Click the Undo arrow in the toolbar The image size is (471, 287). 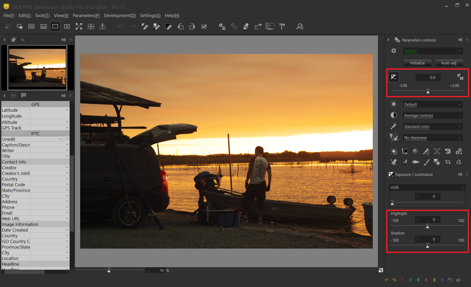(121, 27)
